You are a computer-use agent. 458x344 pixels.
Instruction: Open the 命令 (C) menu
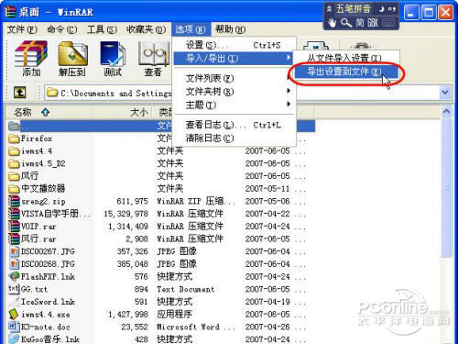tap(61, 29)
